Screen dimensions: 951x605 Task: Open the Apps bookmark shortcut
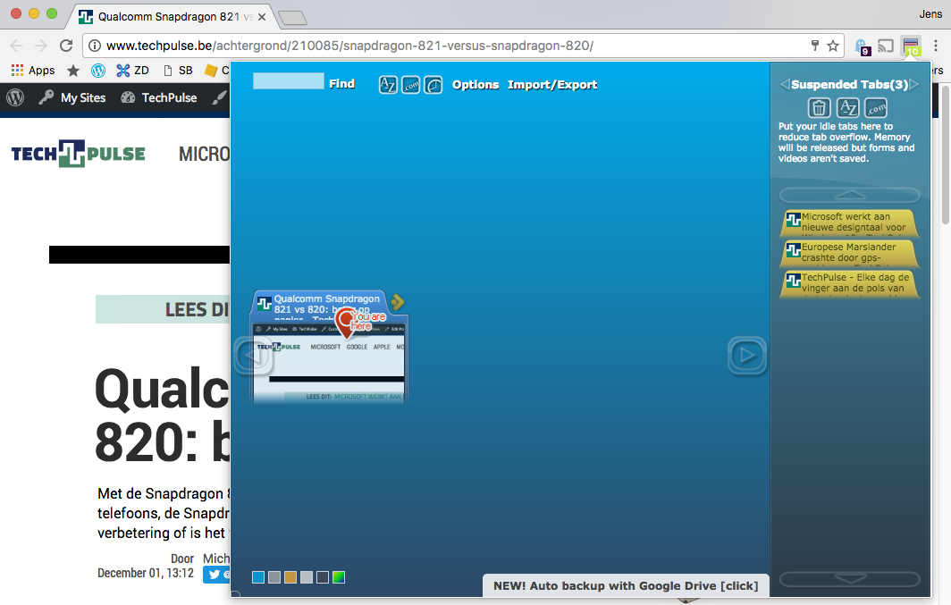pos(33,71)
